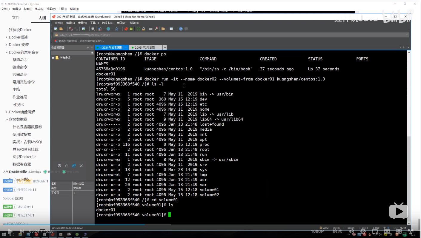
Task: Click the session manager search field
Action: pos(73,52)
